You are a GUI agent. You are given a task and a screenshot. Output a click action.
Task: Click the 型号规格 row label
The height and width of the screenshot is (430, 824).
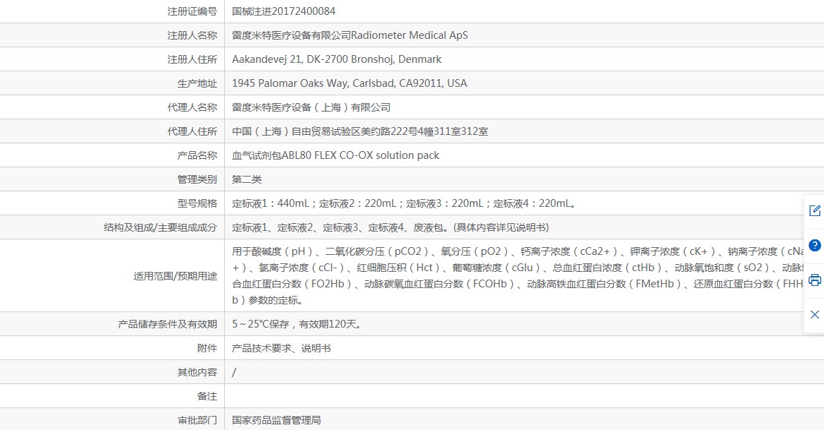point(197,203)
